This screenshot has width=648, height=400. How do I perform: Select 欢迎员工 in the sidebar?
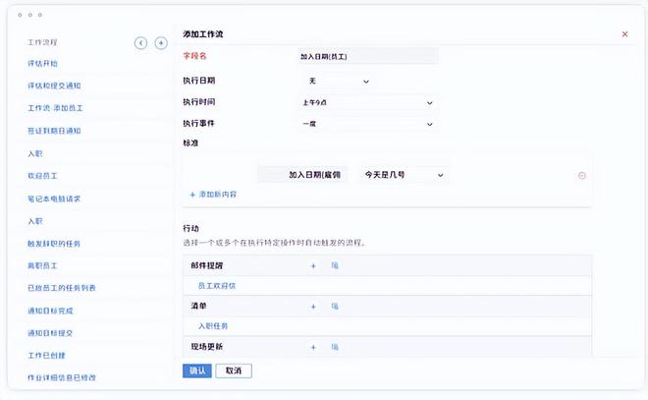[x=42, y=176]
